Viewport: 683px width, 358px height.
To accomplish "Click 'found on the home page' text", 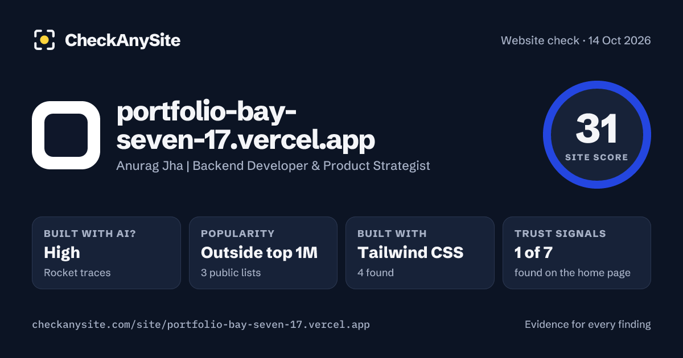I will pos(573,273).
